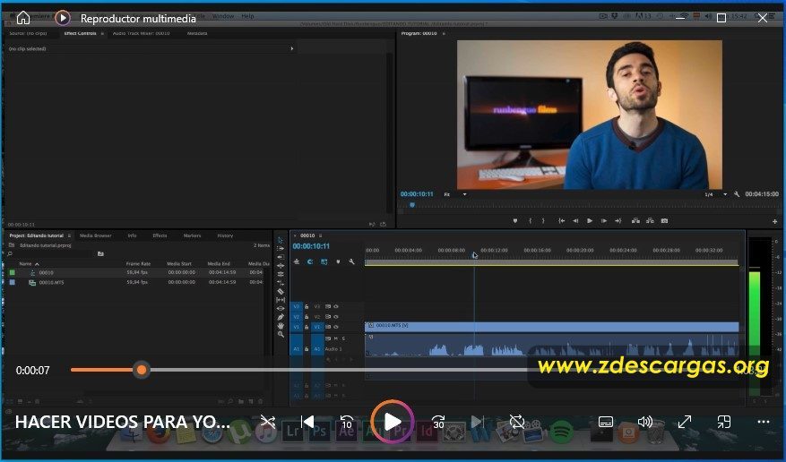Toggle shuffle in media player controls

[x=268, y=422]
